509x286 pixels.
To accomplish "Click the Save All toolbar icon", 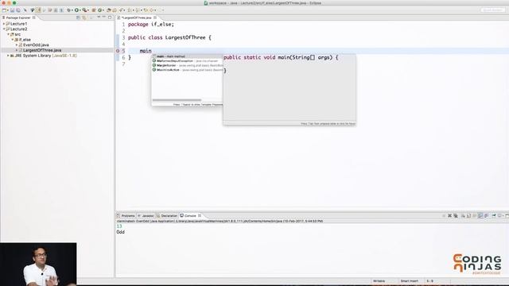I will click(x=17, y=10).
